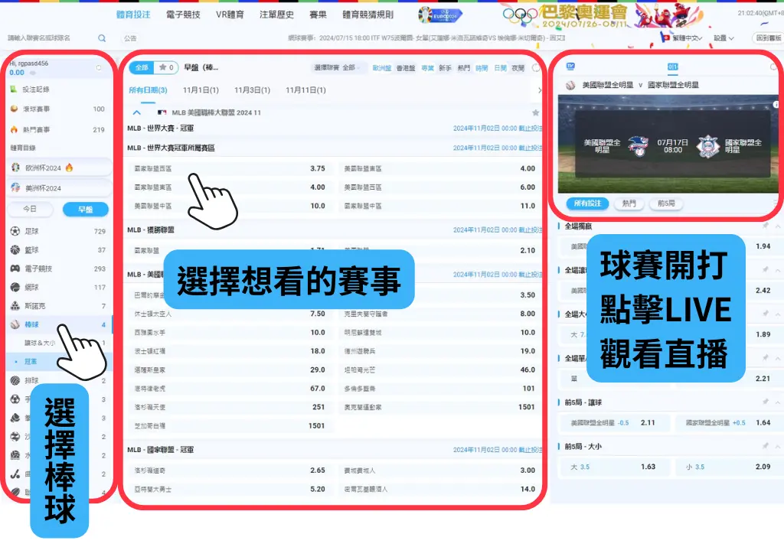Pin the 前5局 - 大小 market
This screenshot has height=560, width=784.
(765, 446)
